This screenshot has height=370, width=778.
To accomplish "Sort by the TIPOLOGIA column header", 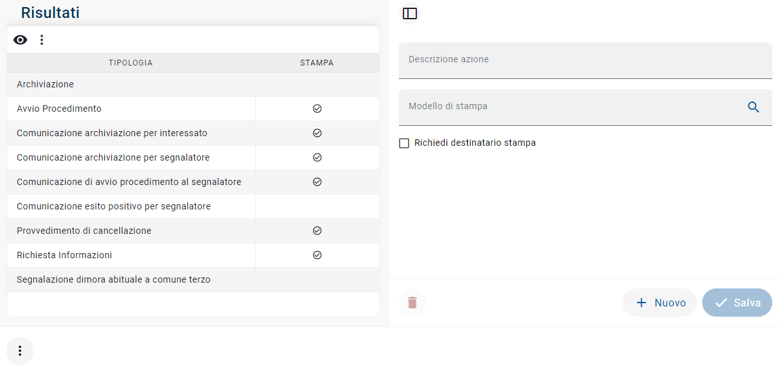I will (x=130, y=63).
